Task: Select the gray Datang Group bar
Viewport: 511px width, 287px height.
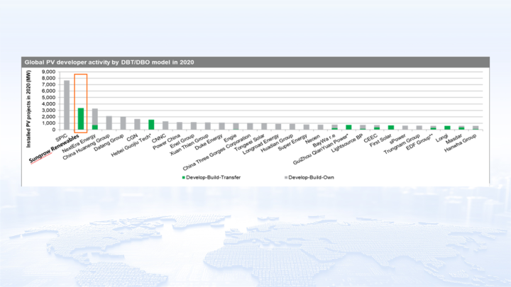Action: click(123, 123)
